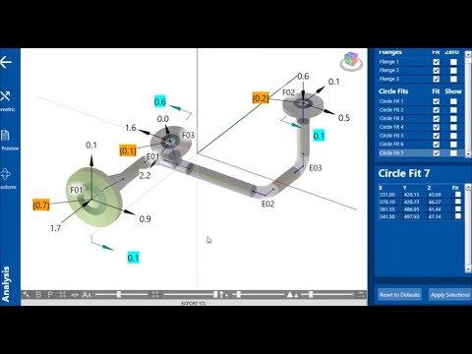Click the orange (0.2) deviation label
This screenshot has height=354, width=472.
point(261,98)
